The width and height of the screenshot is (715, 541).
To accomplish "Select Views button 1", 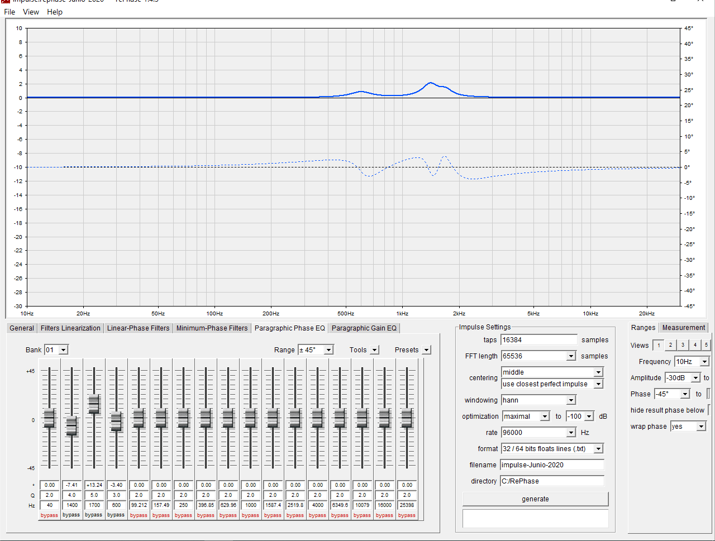I will (x=659, y=345).
